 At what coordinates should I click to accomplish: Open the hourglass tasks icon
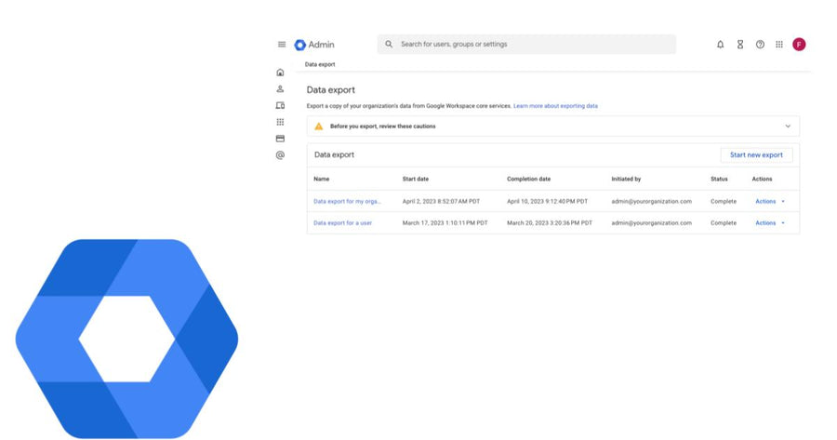(740, 45)
